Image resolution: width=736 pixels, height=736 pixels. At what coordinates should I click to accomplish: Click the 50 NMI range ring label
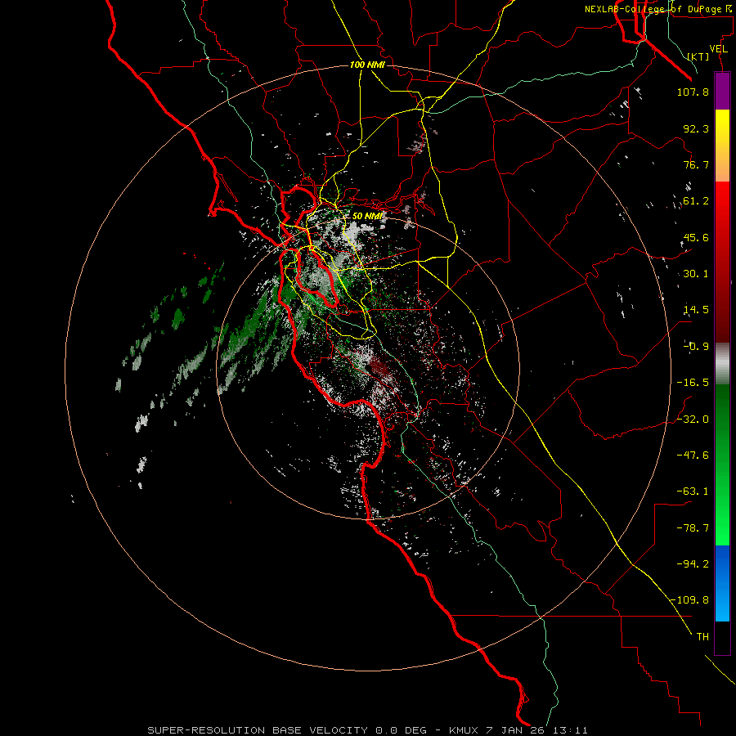(x=367, y=216)
